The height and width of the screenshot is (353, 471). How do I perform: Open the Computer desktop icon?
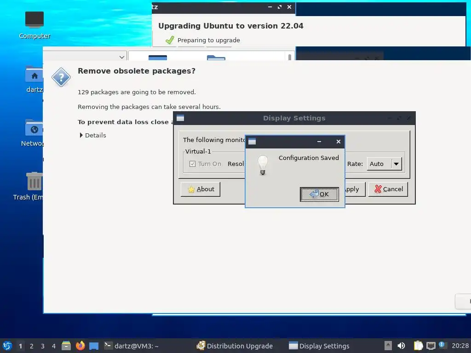pyautogui.click(x=34, y=25)
